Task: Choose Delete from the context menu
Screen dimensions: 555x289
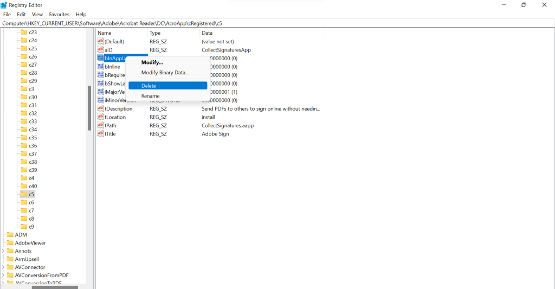Action: coord(149,86)
